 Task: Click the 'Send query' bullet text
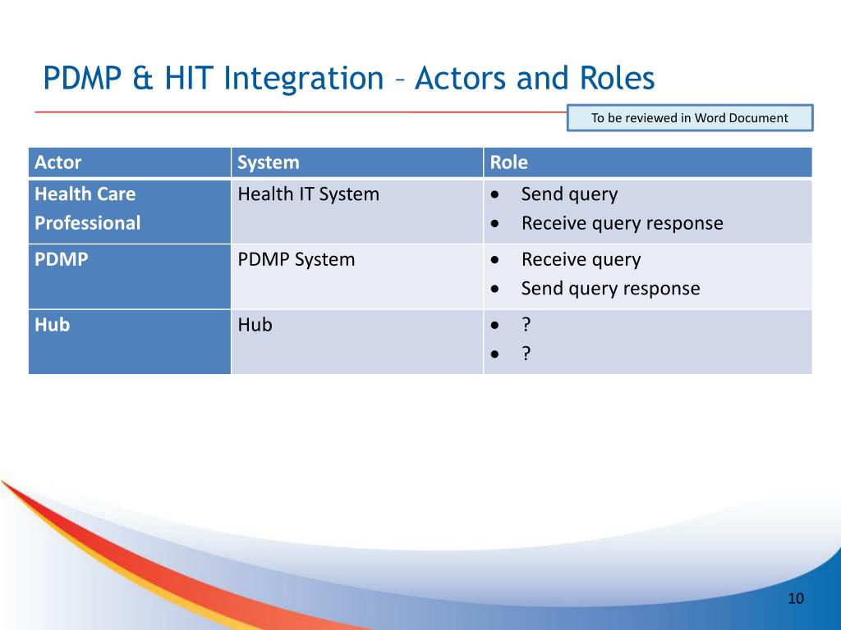569,194
